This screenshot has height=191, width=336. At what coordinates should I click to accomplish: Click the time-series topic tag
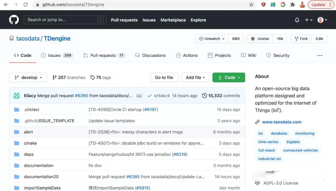pyautogui.click(x=268, y=142)
